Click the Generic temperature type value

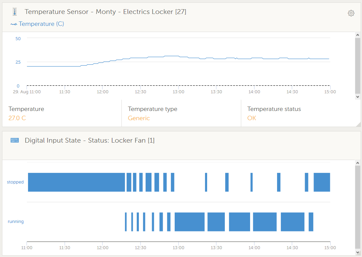click(x=139, y=118)
